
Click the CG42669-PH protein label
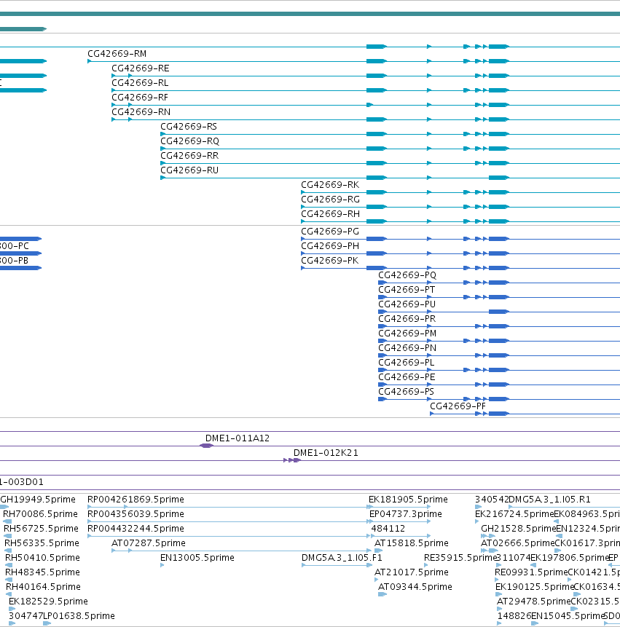(x=330, y=246)
